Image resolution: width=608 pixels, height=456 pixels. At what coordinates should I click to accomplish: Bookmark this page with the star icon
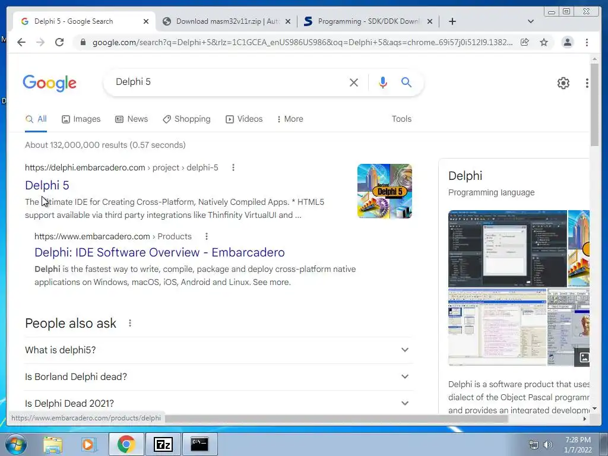point(544,42)
